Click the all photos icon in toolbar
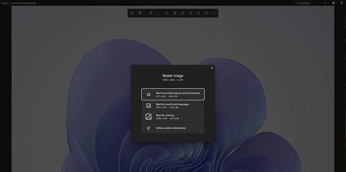This screenshot has height=172, width=346. (x=132, y=13)
